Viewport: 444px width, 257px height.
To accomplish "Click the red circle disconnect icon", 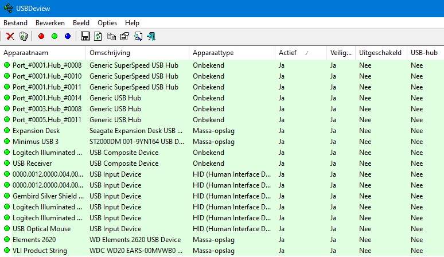I will (x=41, y=37).
